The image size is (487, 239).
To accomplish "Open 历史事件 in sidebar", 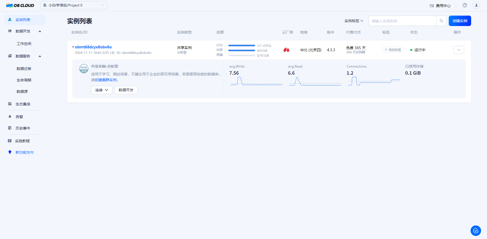I will [x=23, y=128].
